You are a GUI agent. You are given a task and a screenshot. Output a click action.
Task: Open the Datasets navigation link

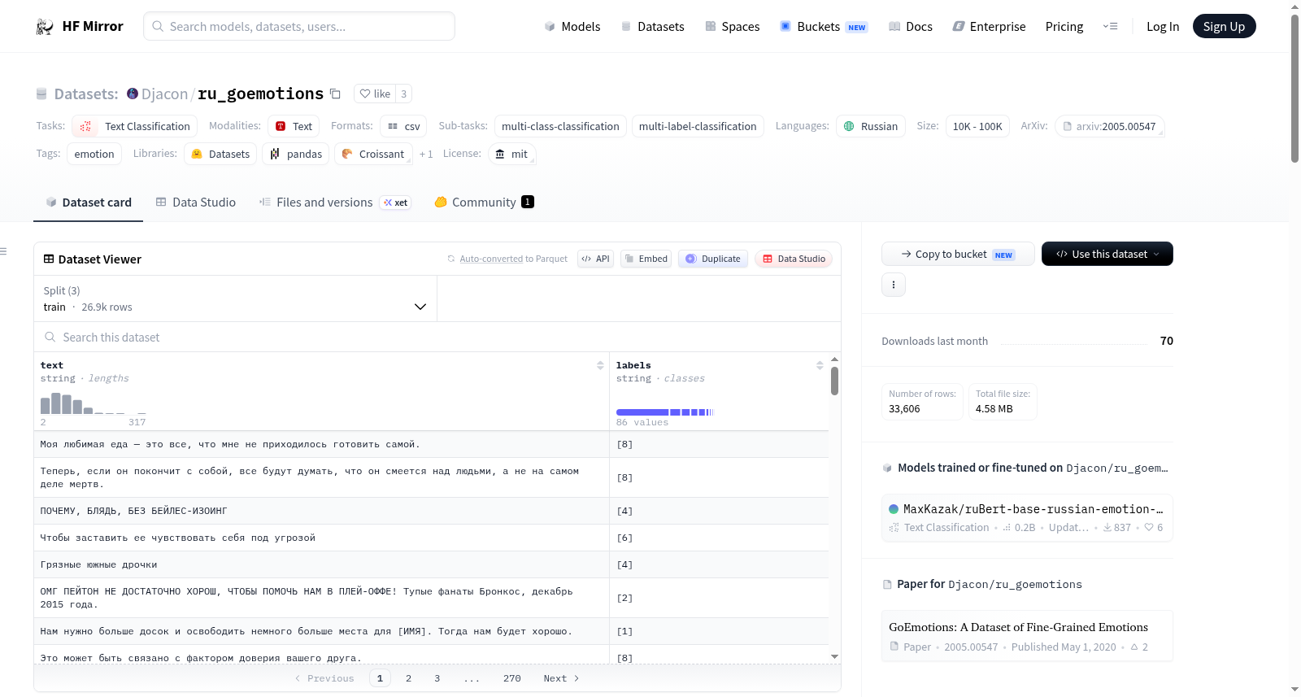tap(652, 27)
